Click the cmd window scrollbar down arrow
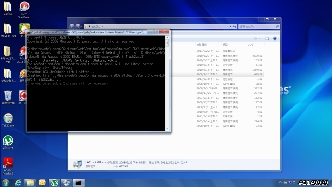This screenshot has width=332, height=187. [x=167, y=129]
